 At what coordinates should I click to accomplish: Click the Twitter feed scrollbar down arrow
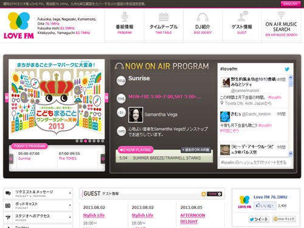click(x=291, y=153)
